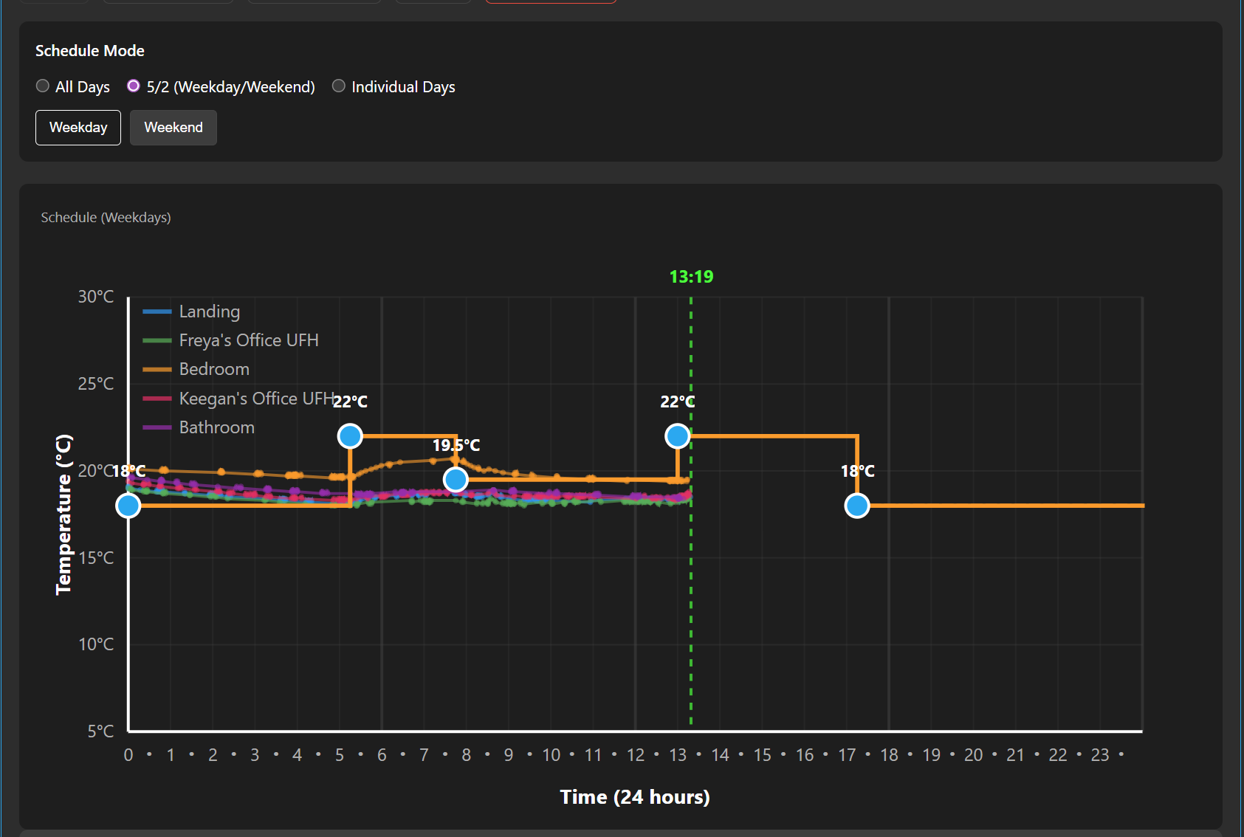Toggle Landing series in chart legend
Screen dimensions: 1244x837
point(191,311)
